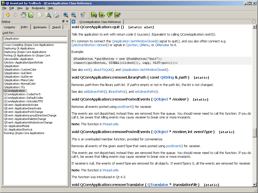Select the Index sidebar tab
This screenshot has height=193, width=258.
(x=24, y=27)
